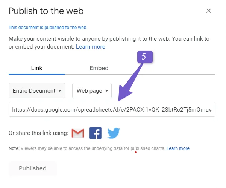Screen dimensions: 226x188
Task: Click the caret next to Web page
Action: click(x=107, y=91)
